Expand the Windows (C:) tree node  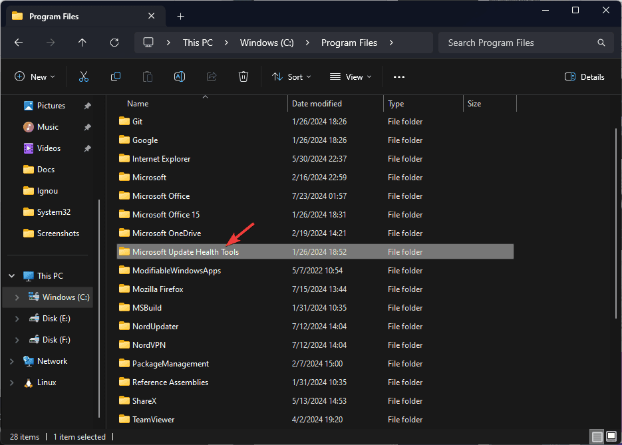point(17,297)
